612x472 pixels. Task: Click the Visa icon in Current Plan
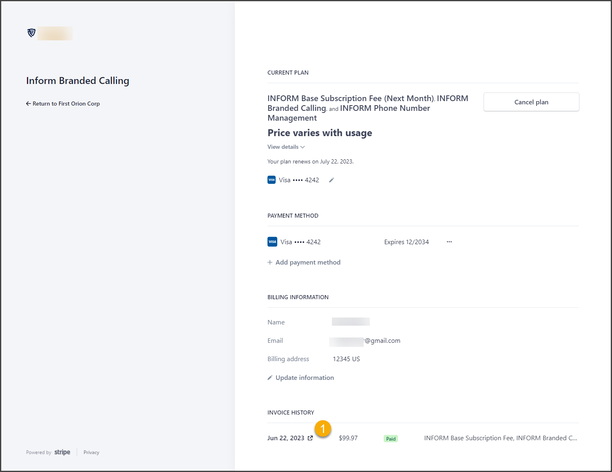pyautogui.click(x=272, y=180)
